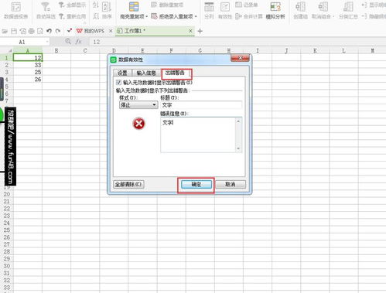The height and width of the screenshot is (293, 386).
Task: Click the 分列 text-to-columns icon
Action: pyautogui.click(x=209, y=7)
